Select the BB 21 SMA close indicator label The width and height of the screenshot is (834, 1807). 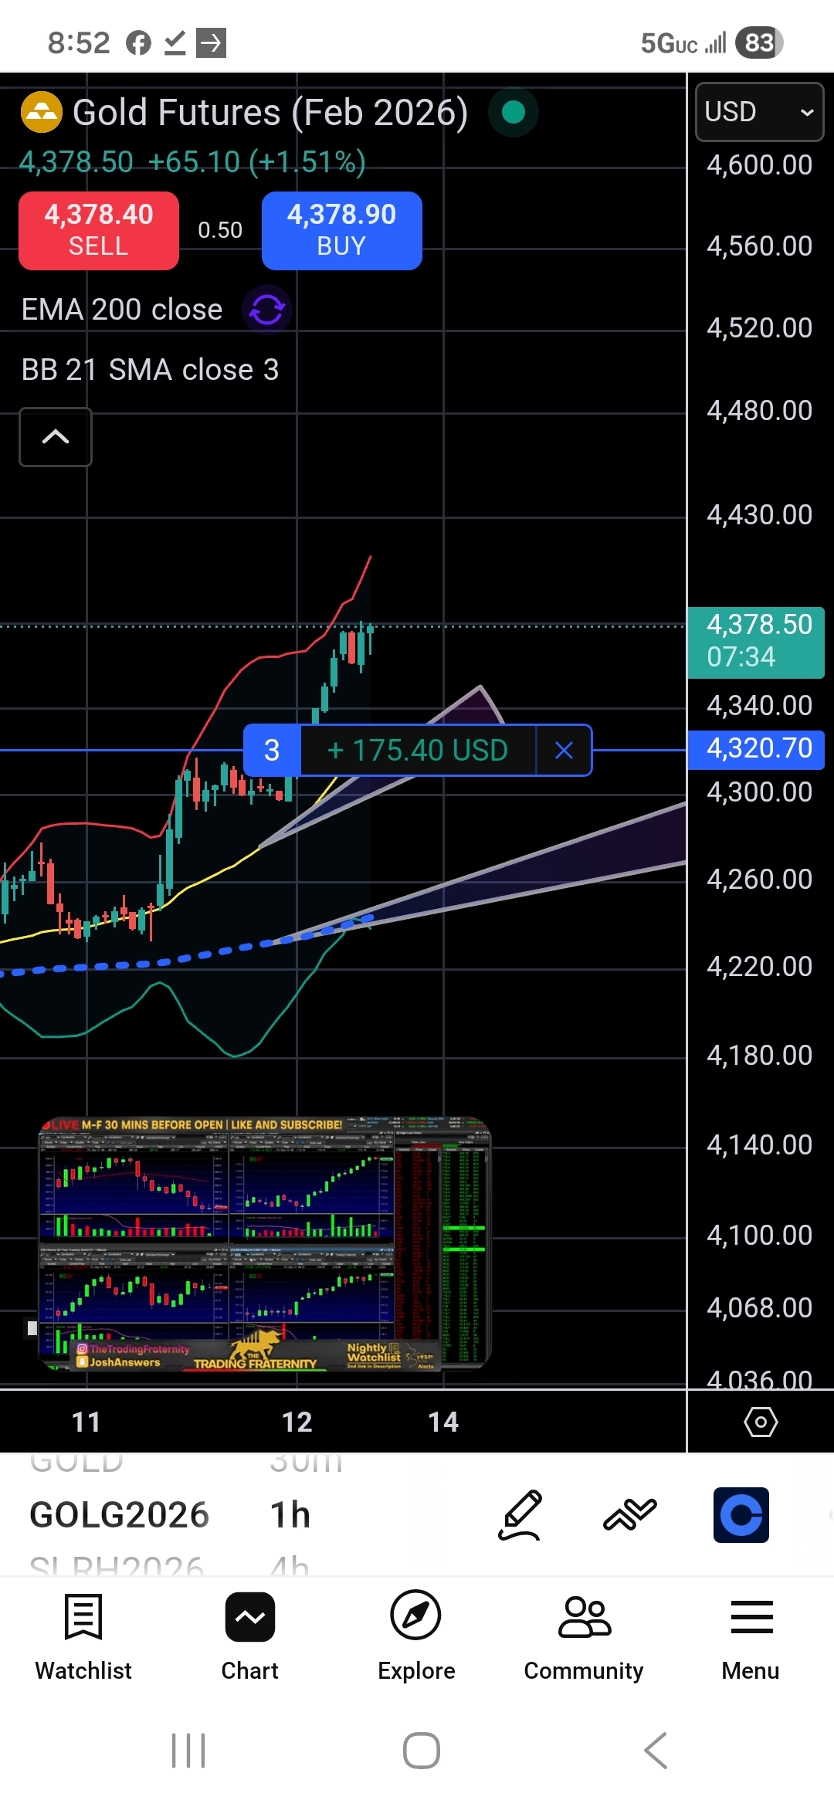(151, 370)
